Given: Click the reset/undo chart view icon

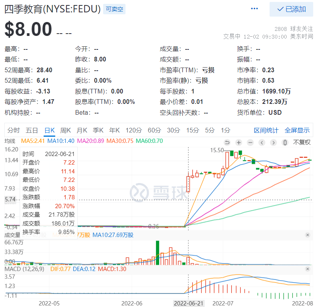Looking at the screenshot, I should point(227,142).
